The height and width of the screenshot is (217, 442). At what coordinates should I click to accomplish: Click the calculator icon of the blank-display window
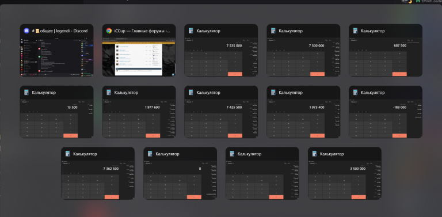click(x=232, y=154)
